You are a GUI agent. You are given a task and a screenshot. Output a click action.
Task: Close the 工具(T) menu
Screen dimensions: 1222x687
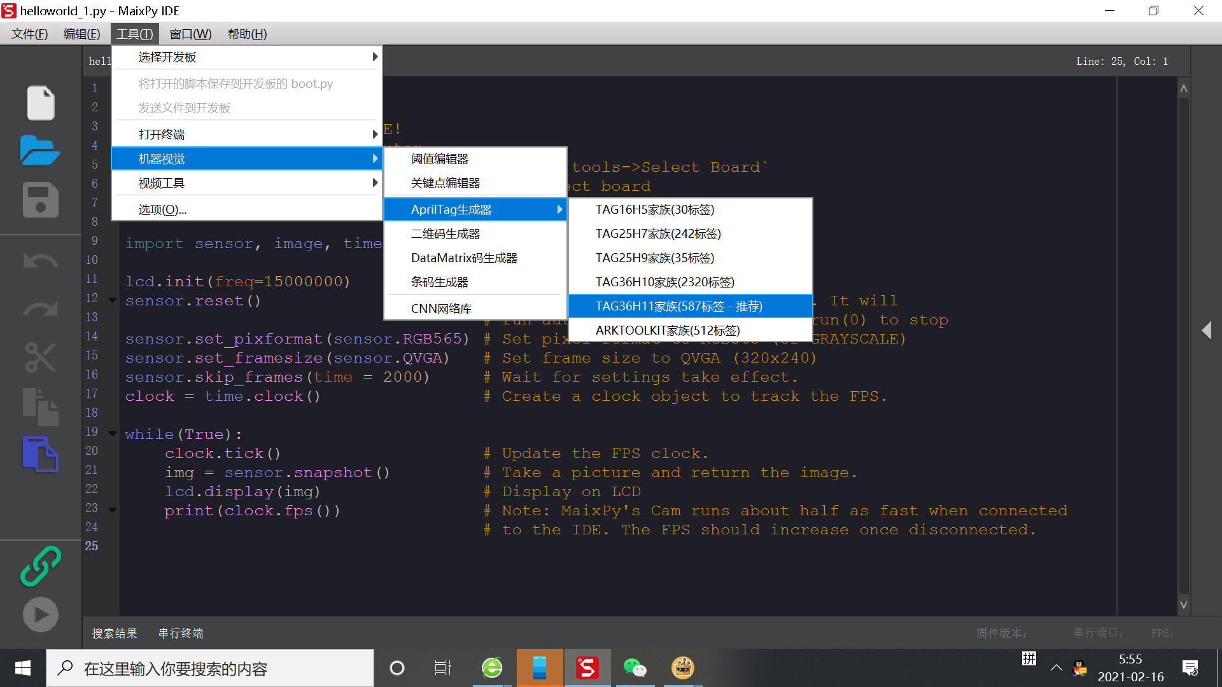point(134,34)
